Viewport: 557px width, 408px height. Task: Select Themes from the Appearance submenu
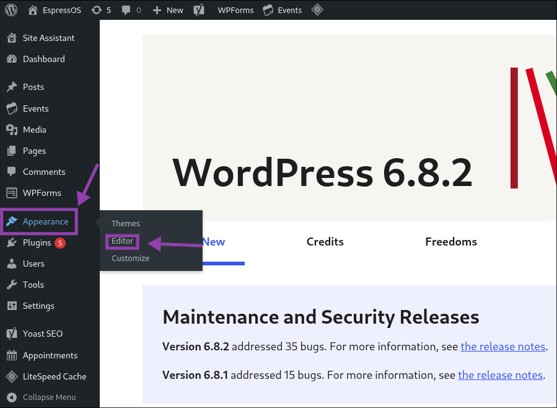pyautogui.click(x=125, y=224)
